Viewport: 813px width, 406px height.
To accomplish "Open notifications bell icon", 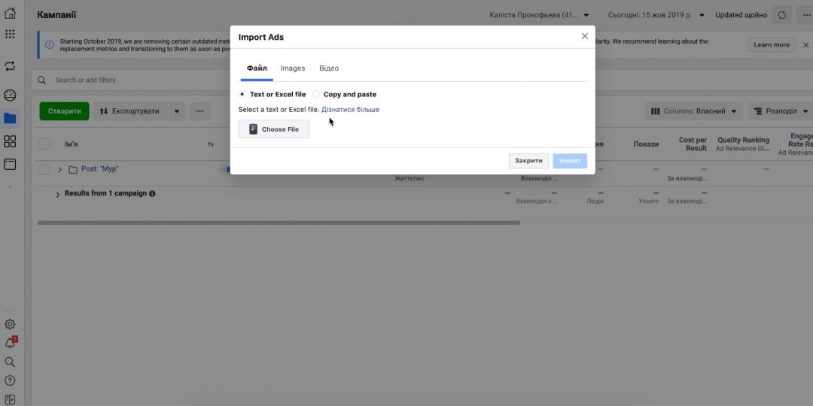I will [10, 343].
